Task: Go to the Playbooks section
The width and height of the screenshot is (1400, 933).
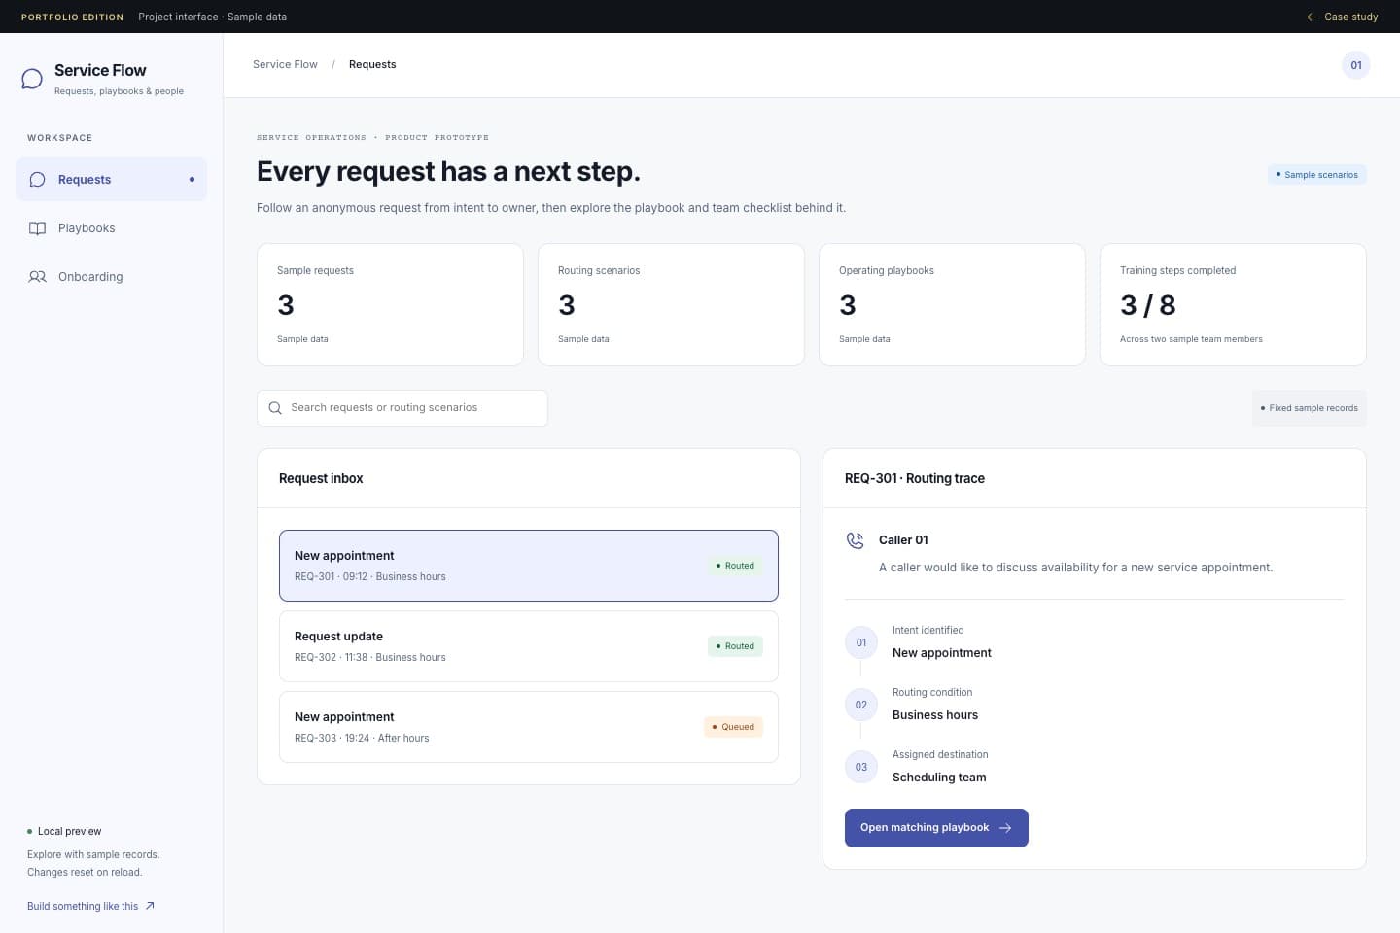Action: click(111, 228)
